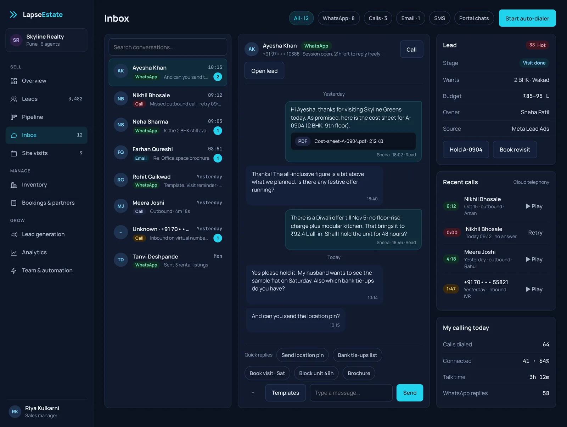Viewport: 567px width, 427px height.
Task: Click the Inbox chat bubble icon
Action: 14,135
